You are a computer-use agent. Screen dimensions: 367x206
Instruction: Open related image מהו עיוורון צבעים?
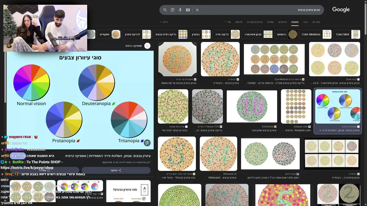[128, 191]
